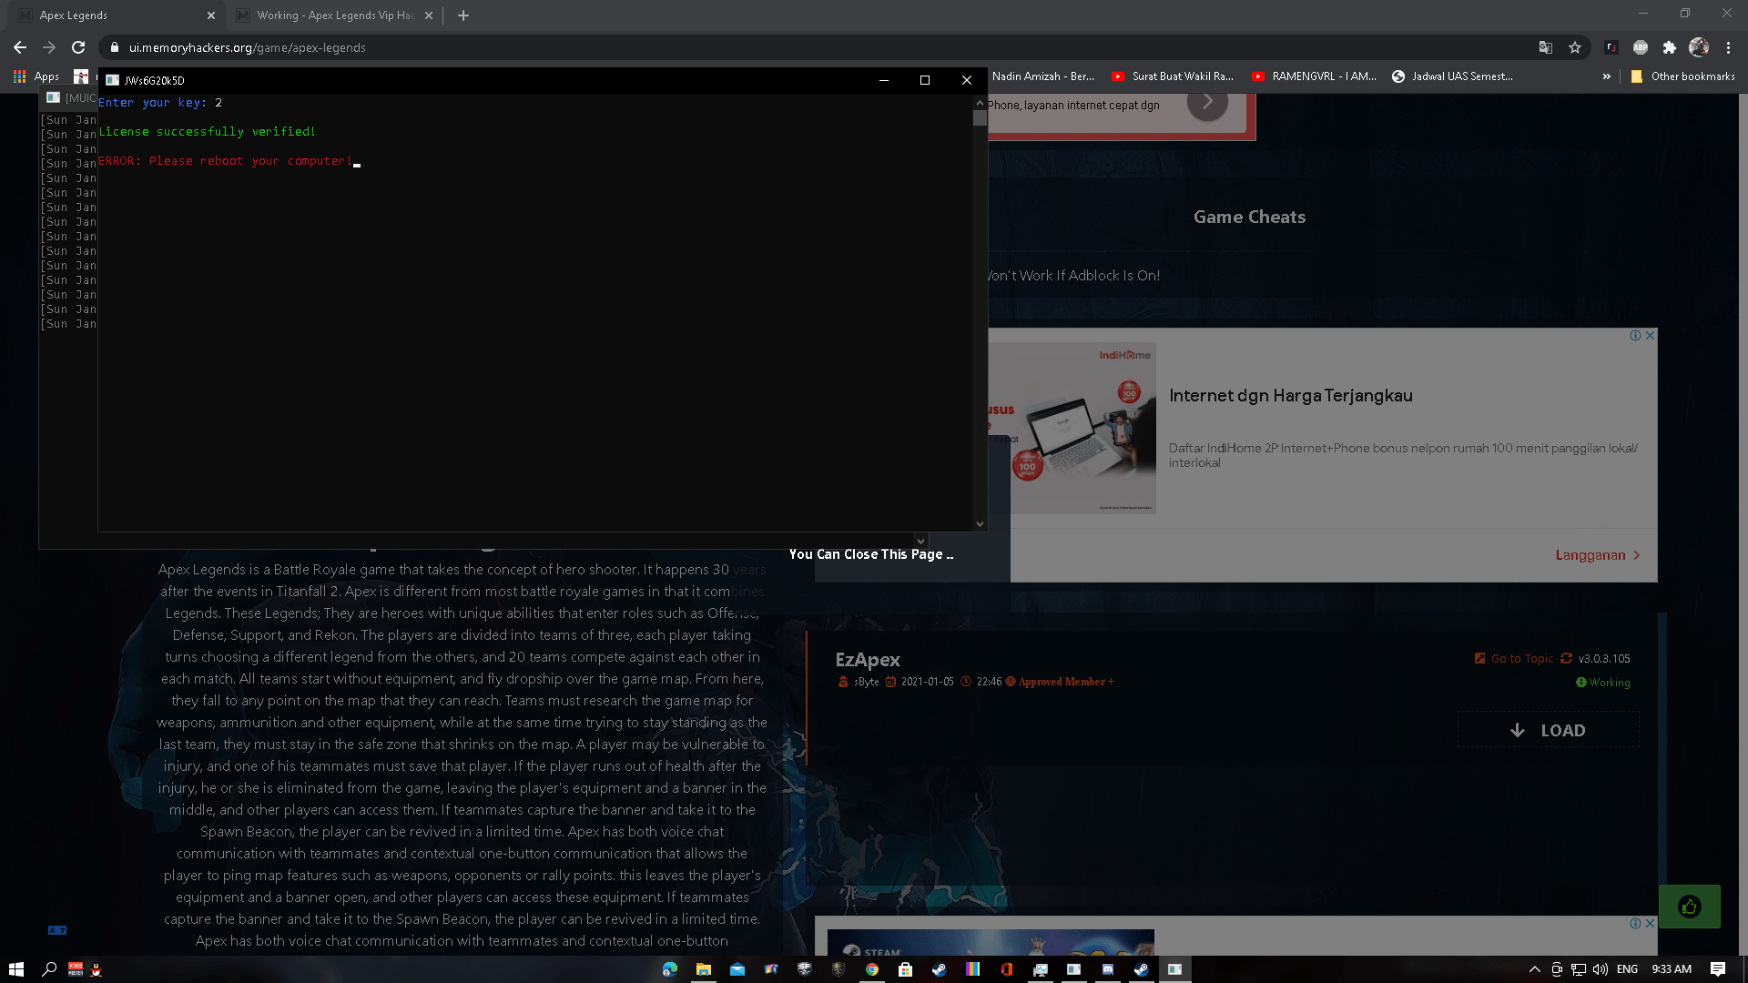Reload the Apex Legends page

(78, 47)
